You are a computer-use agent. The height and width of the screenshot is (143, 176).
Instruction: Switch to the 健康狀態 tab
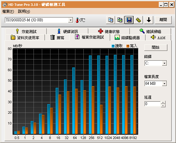[x=109, y=31]
